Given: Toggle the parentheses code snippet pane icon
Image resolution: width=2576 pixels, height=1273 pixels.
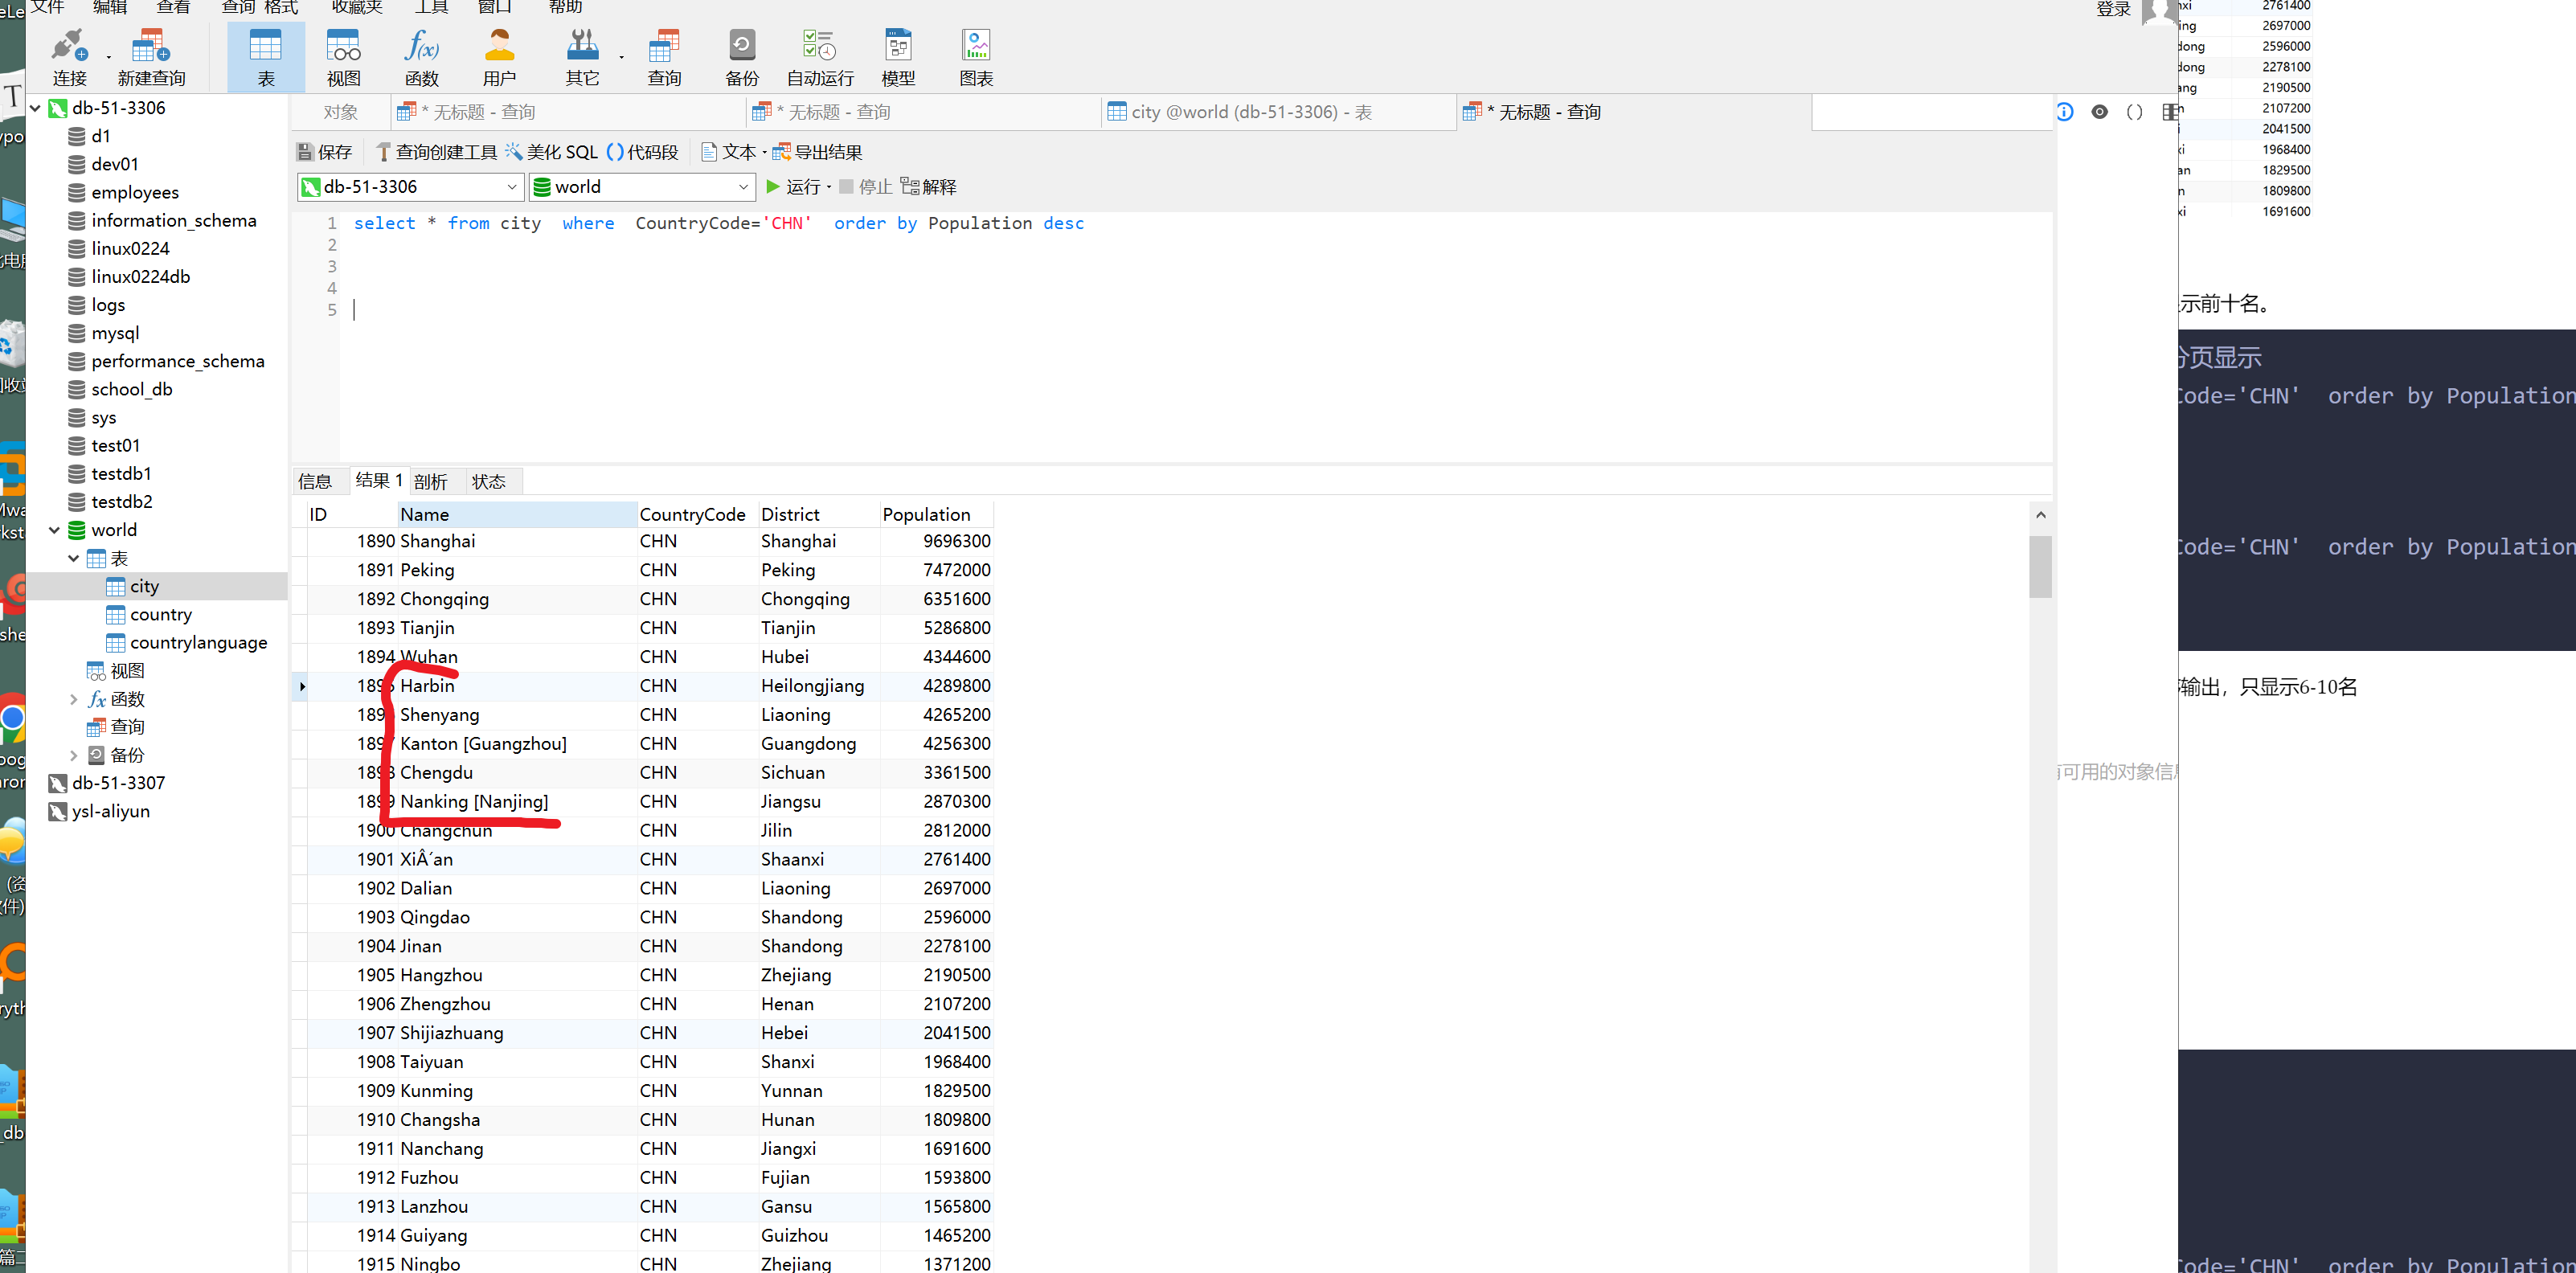Looking at the screenshot, I should (2134, 112).
